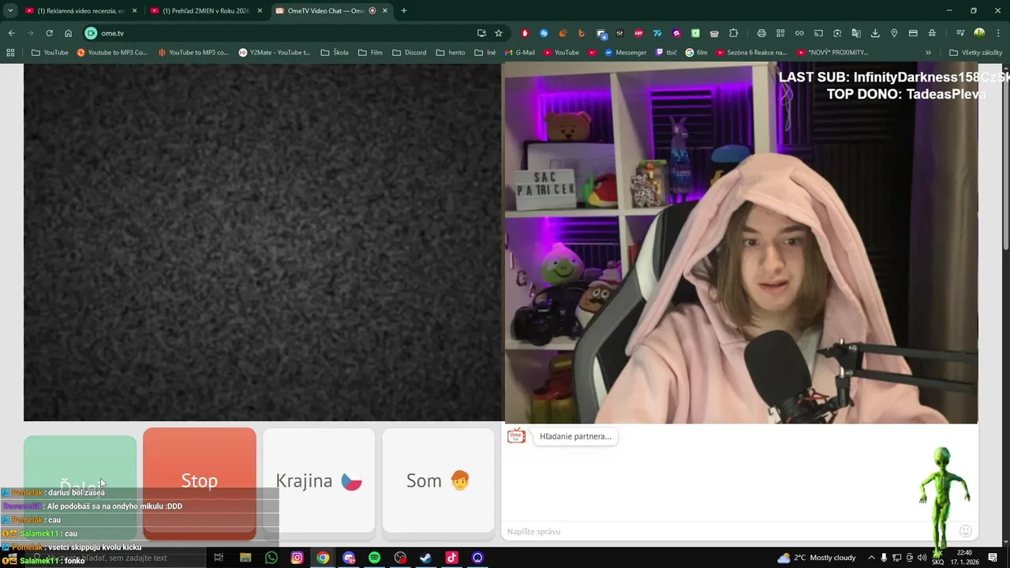Click the streamer webcam video panel
The image size is (1010, 568).
(x=741, y=243)
